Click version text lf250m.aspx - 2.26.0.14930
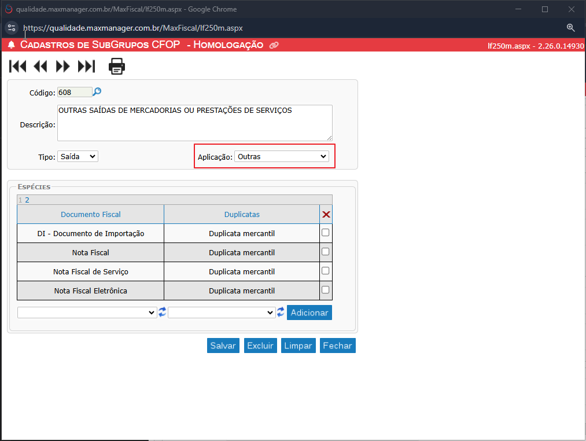Screen dimensions: 586x441 click(536, 46)
